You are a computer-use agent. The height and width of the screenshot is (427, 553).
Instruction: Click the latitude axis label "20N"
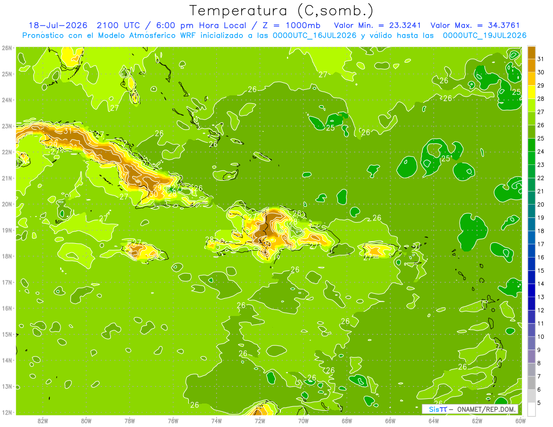tap(6, 204)
